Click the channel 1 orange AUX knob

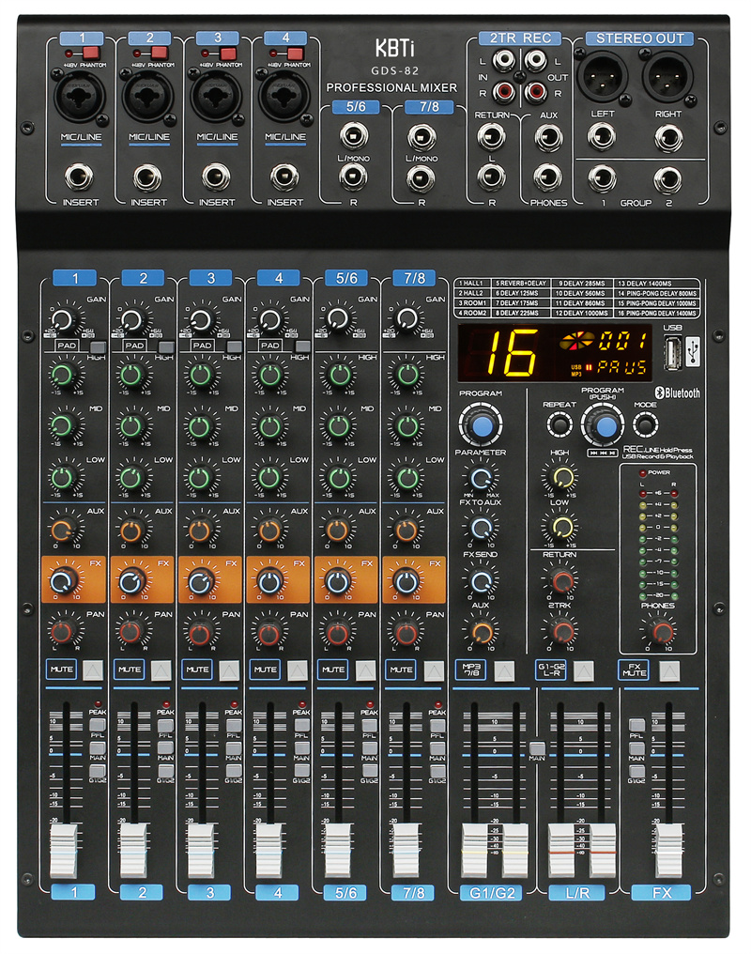[62, 530]
